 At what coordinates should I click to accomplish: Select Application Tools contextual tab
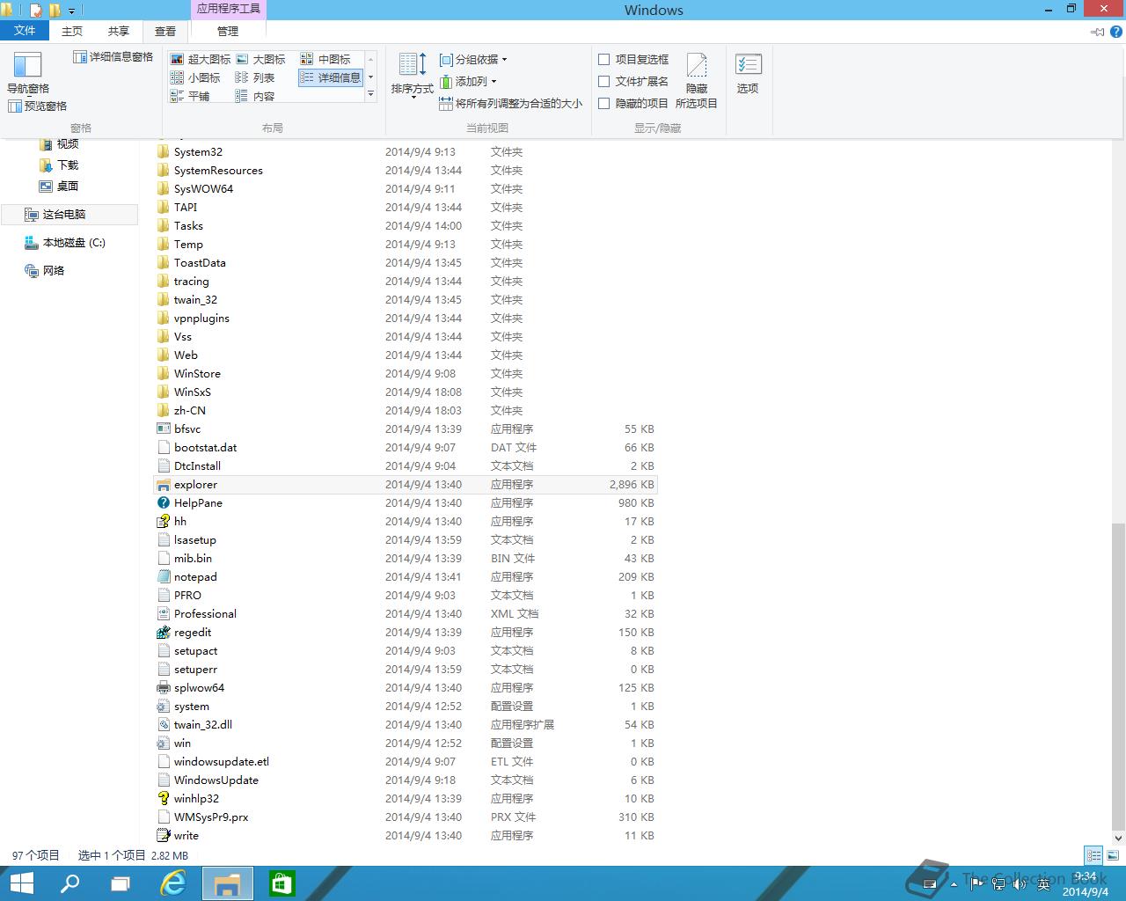point(228,9)
